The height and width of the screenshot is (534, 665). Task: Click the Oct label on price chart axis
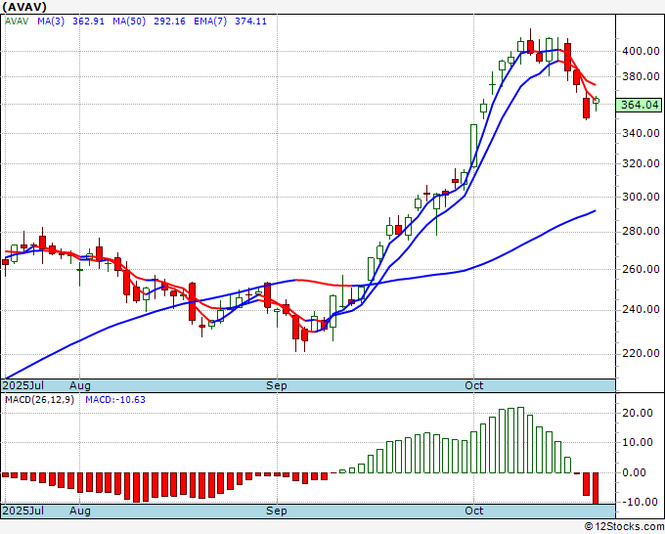pyautogui.click(x=473, y=385)
